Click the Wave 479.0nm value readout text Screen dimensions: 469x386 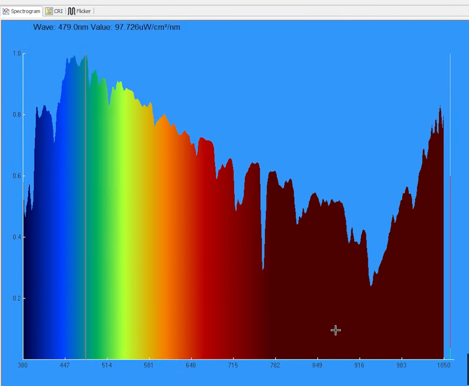[107, 27]
